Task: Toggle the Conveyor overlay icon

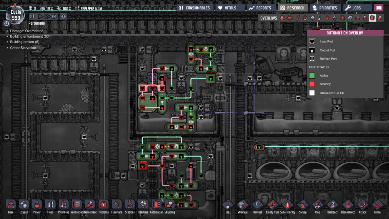Action: (380, 18)
